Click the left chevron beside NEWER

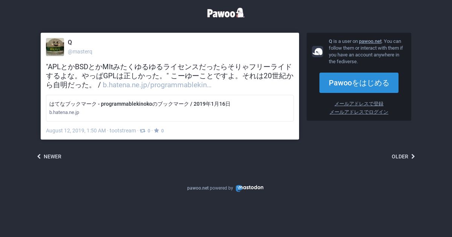pos(39,156)
